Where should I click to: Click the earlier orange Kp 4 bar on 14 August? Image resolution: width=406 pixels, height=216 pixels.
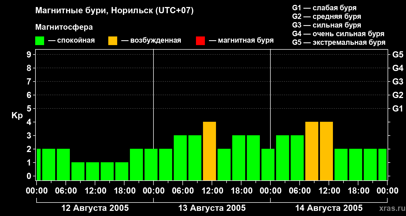click(312, 151)
